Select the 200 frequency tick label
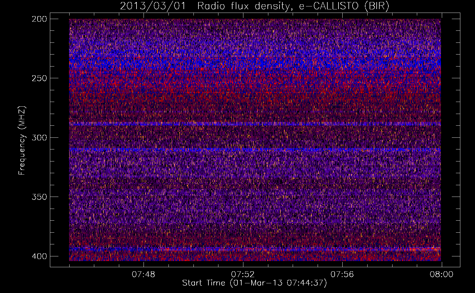This screenshot has height=293, width=475. tap(39, 19)
